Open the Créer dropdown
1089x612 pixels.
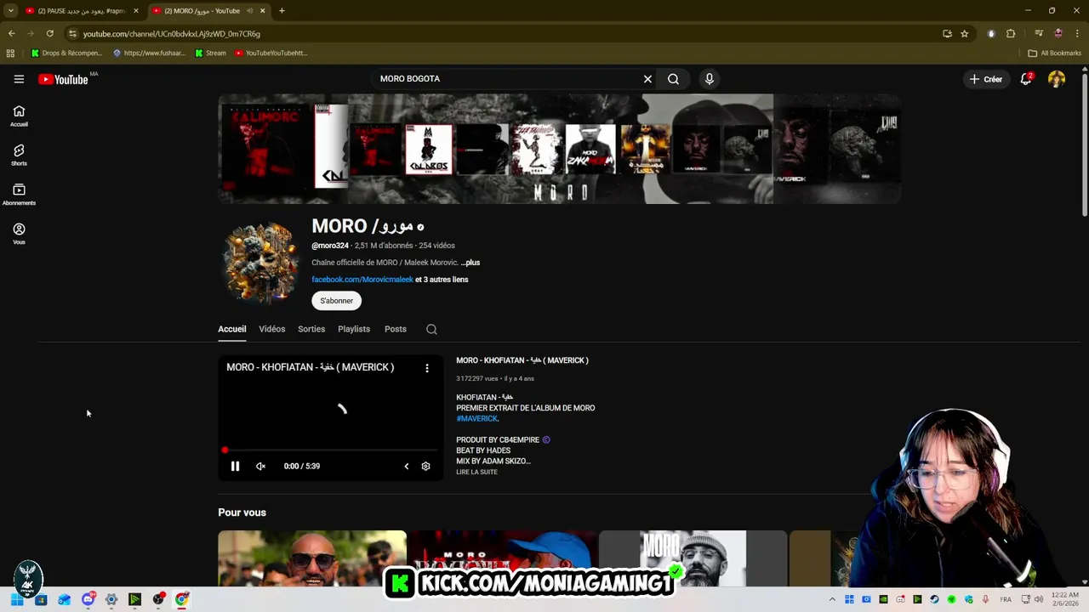click(x=986, y=79)
